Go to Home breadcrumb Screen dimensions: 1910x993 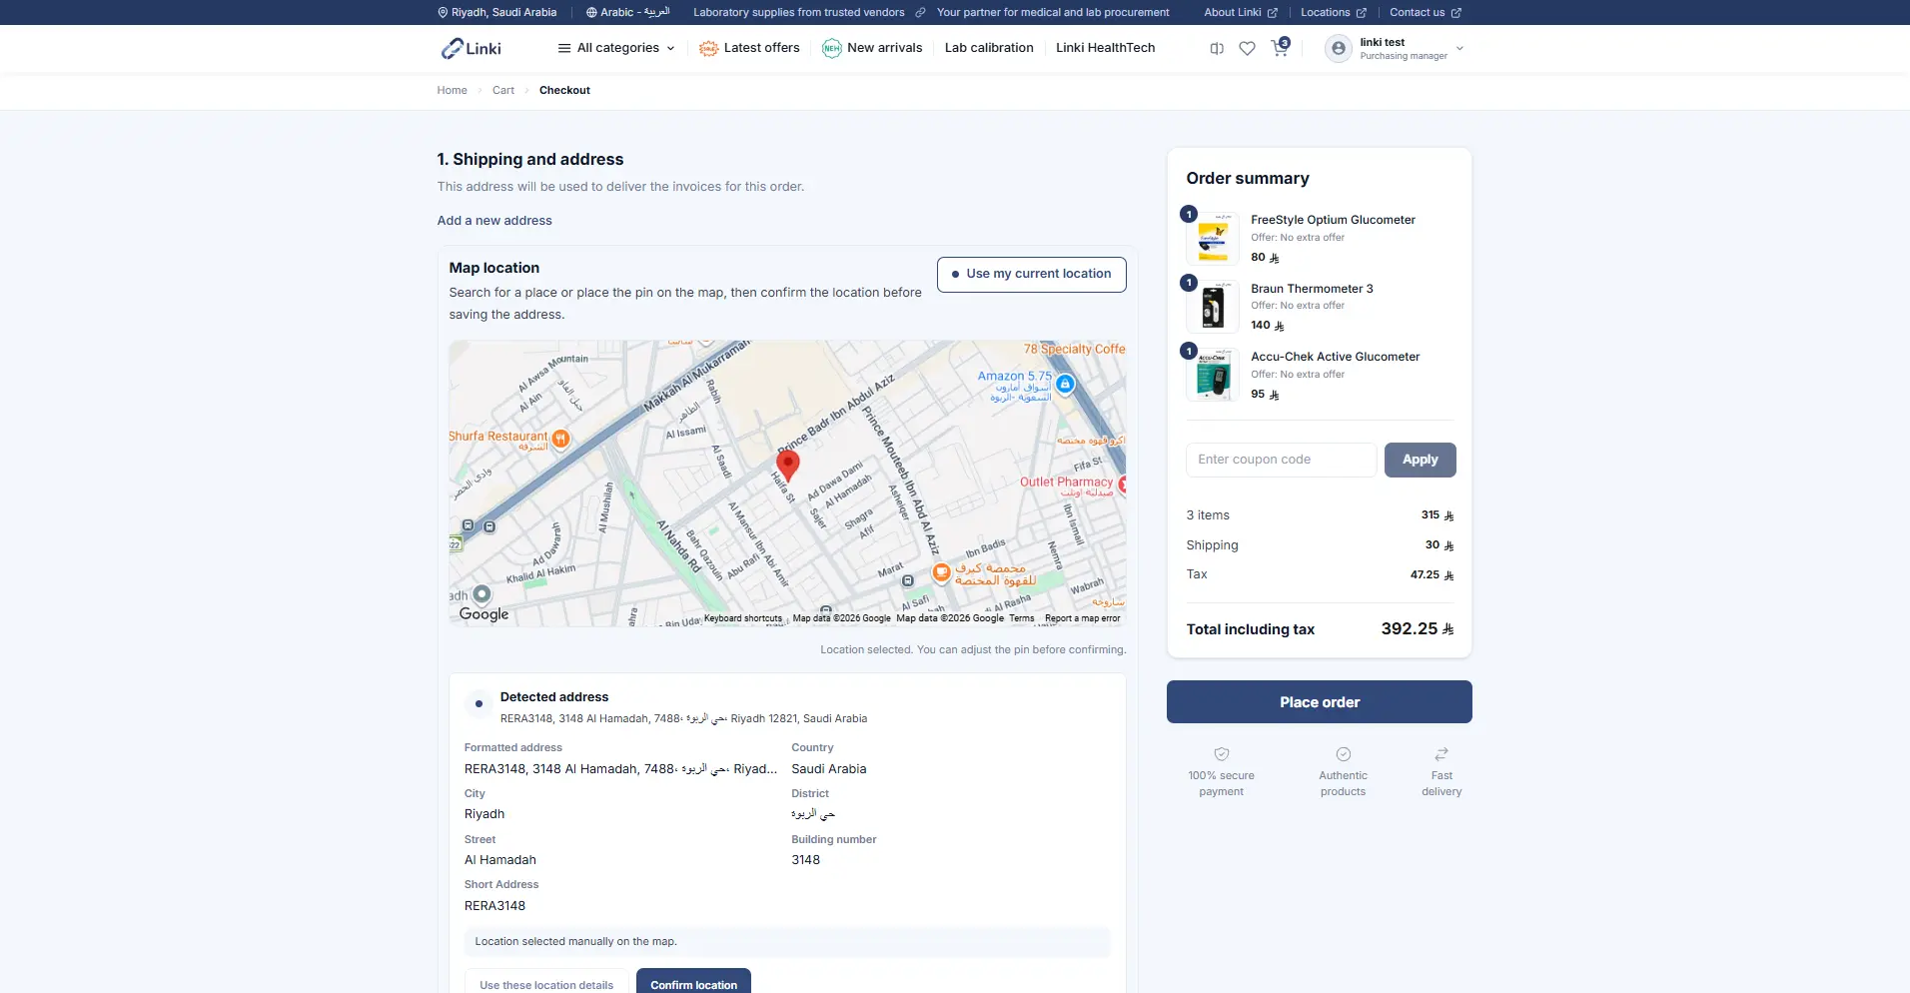tap(452, 90)
